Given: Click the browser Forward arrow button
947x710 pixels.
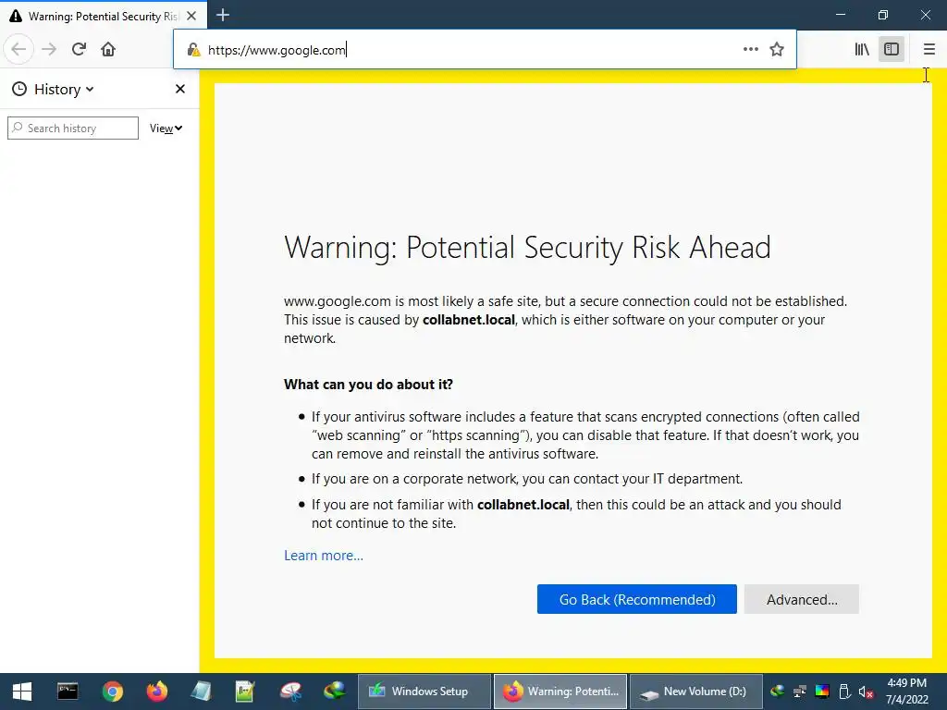Looking at the screenshot, I should (x=49, y=50).
